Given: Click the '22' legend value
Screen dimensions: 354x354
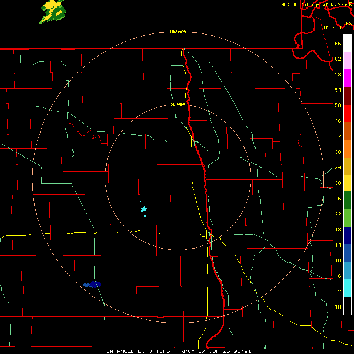Looking at the screenshot, I should [x=338, y=214].
